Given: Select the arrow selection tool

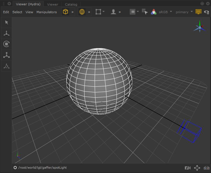Looking at the screenshot, I should [x=6, y=23].
